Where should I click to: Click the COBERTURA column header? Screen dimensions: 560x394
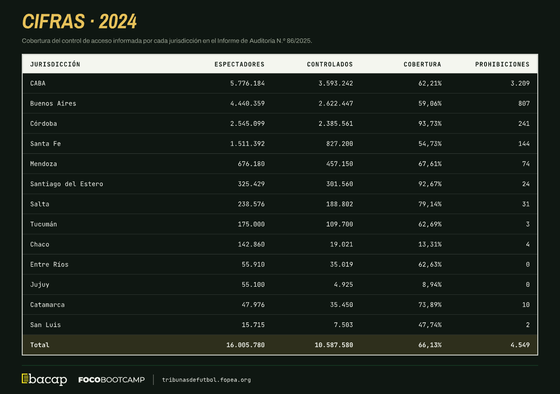pos(422,64)
